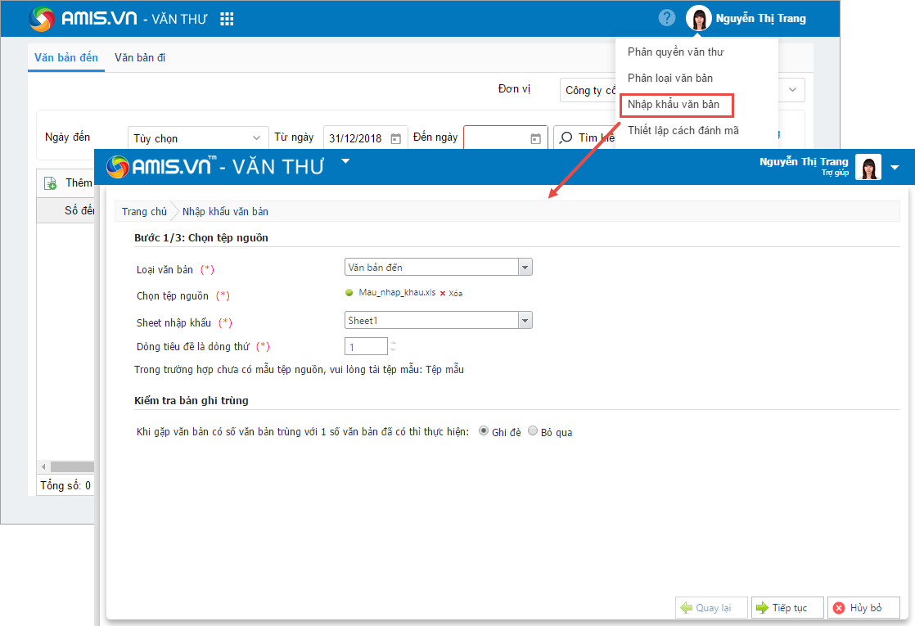Select Nhập khẩu văn bản menu item

674,104
